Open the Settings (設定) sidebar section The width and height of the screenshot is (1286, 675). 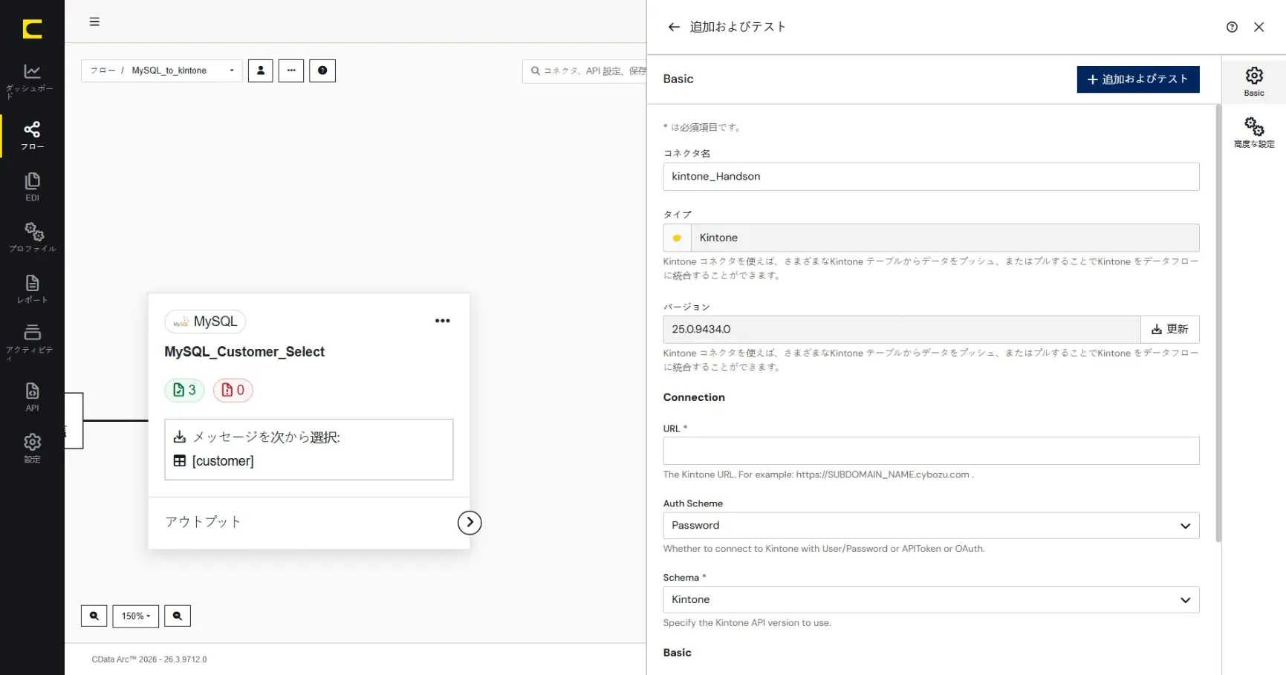click(32, 448)
